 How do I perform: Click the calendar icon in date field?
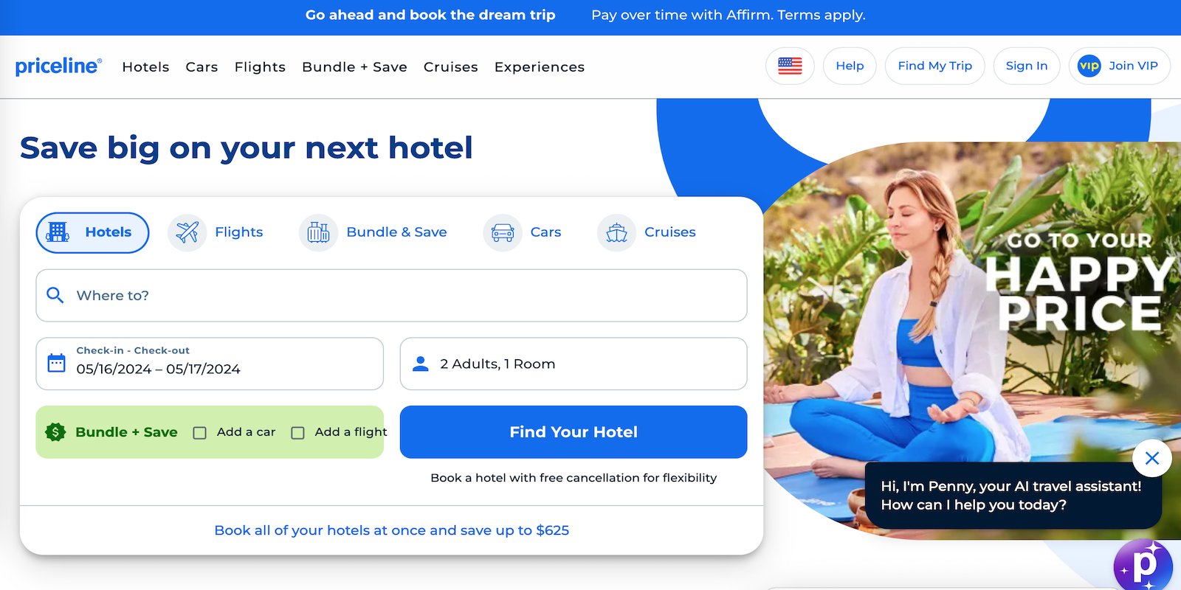click(56, 363)
